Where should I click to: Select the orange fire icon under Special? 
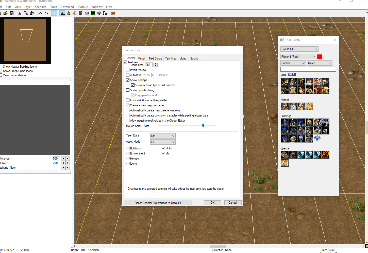click(x=325, y=155)
